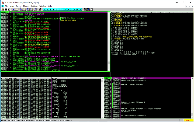Click the Open file toolbar icon

click(3, 9)
